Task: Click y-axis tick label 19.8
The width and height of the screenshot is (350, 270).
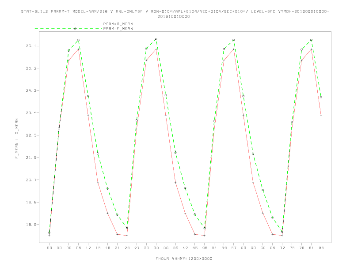Action: tap(30, 202)
